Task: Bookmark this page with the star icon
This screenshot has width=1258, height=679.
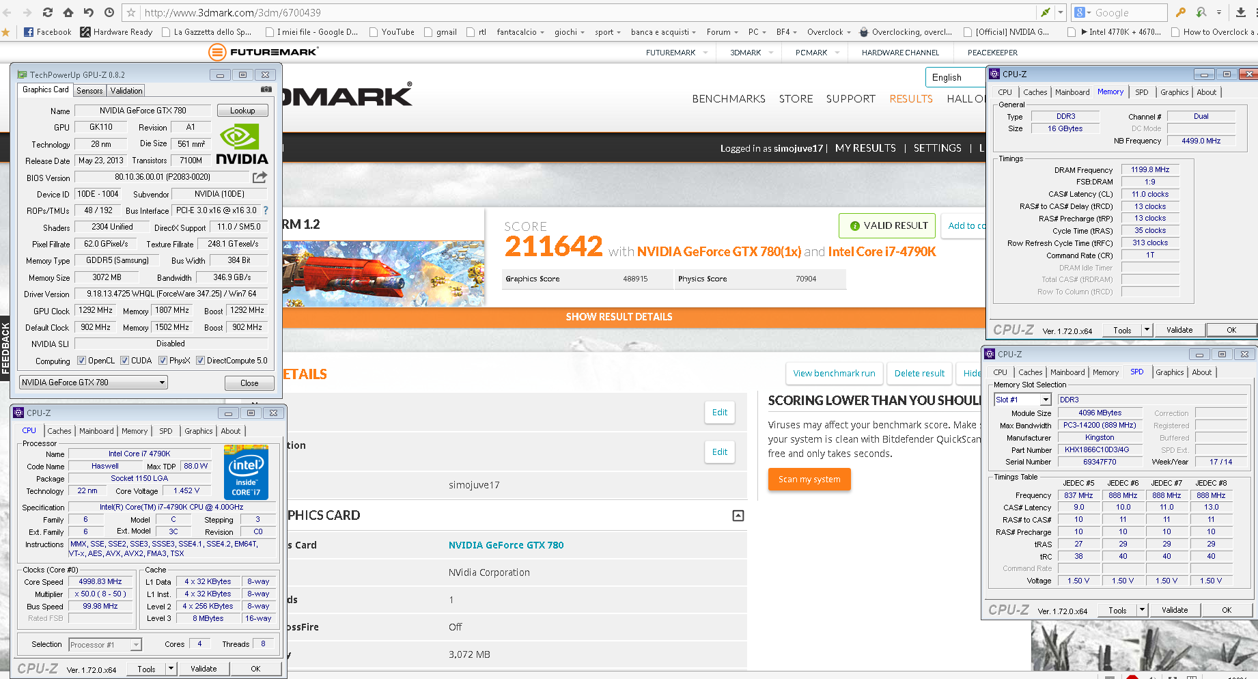Action: point(131,12)
